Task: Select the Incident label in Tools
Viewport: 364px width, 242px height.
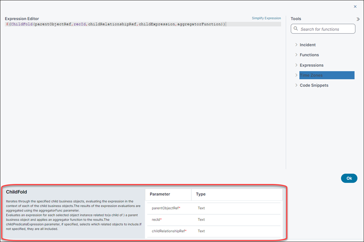Action: coord(307,45)
